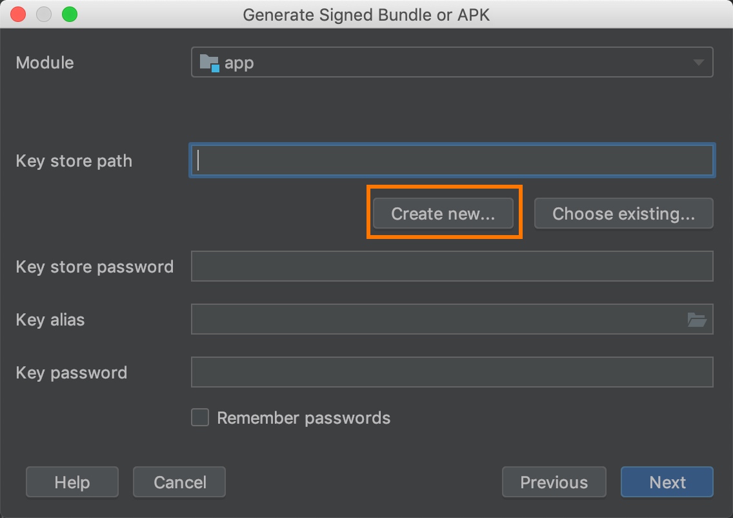Maximize the dialog with the green button
This screenshot has width=733, height=518.
point(69,14)
